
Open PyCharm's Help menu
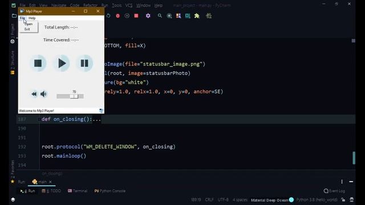pos(159,5)
